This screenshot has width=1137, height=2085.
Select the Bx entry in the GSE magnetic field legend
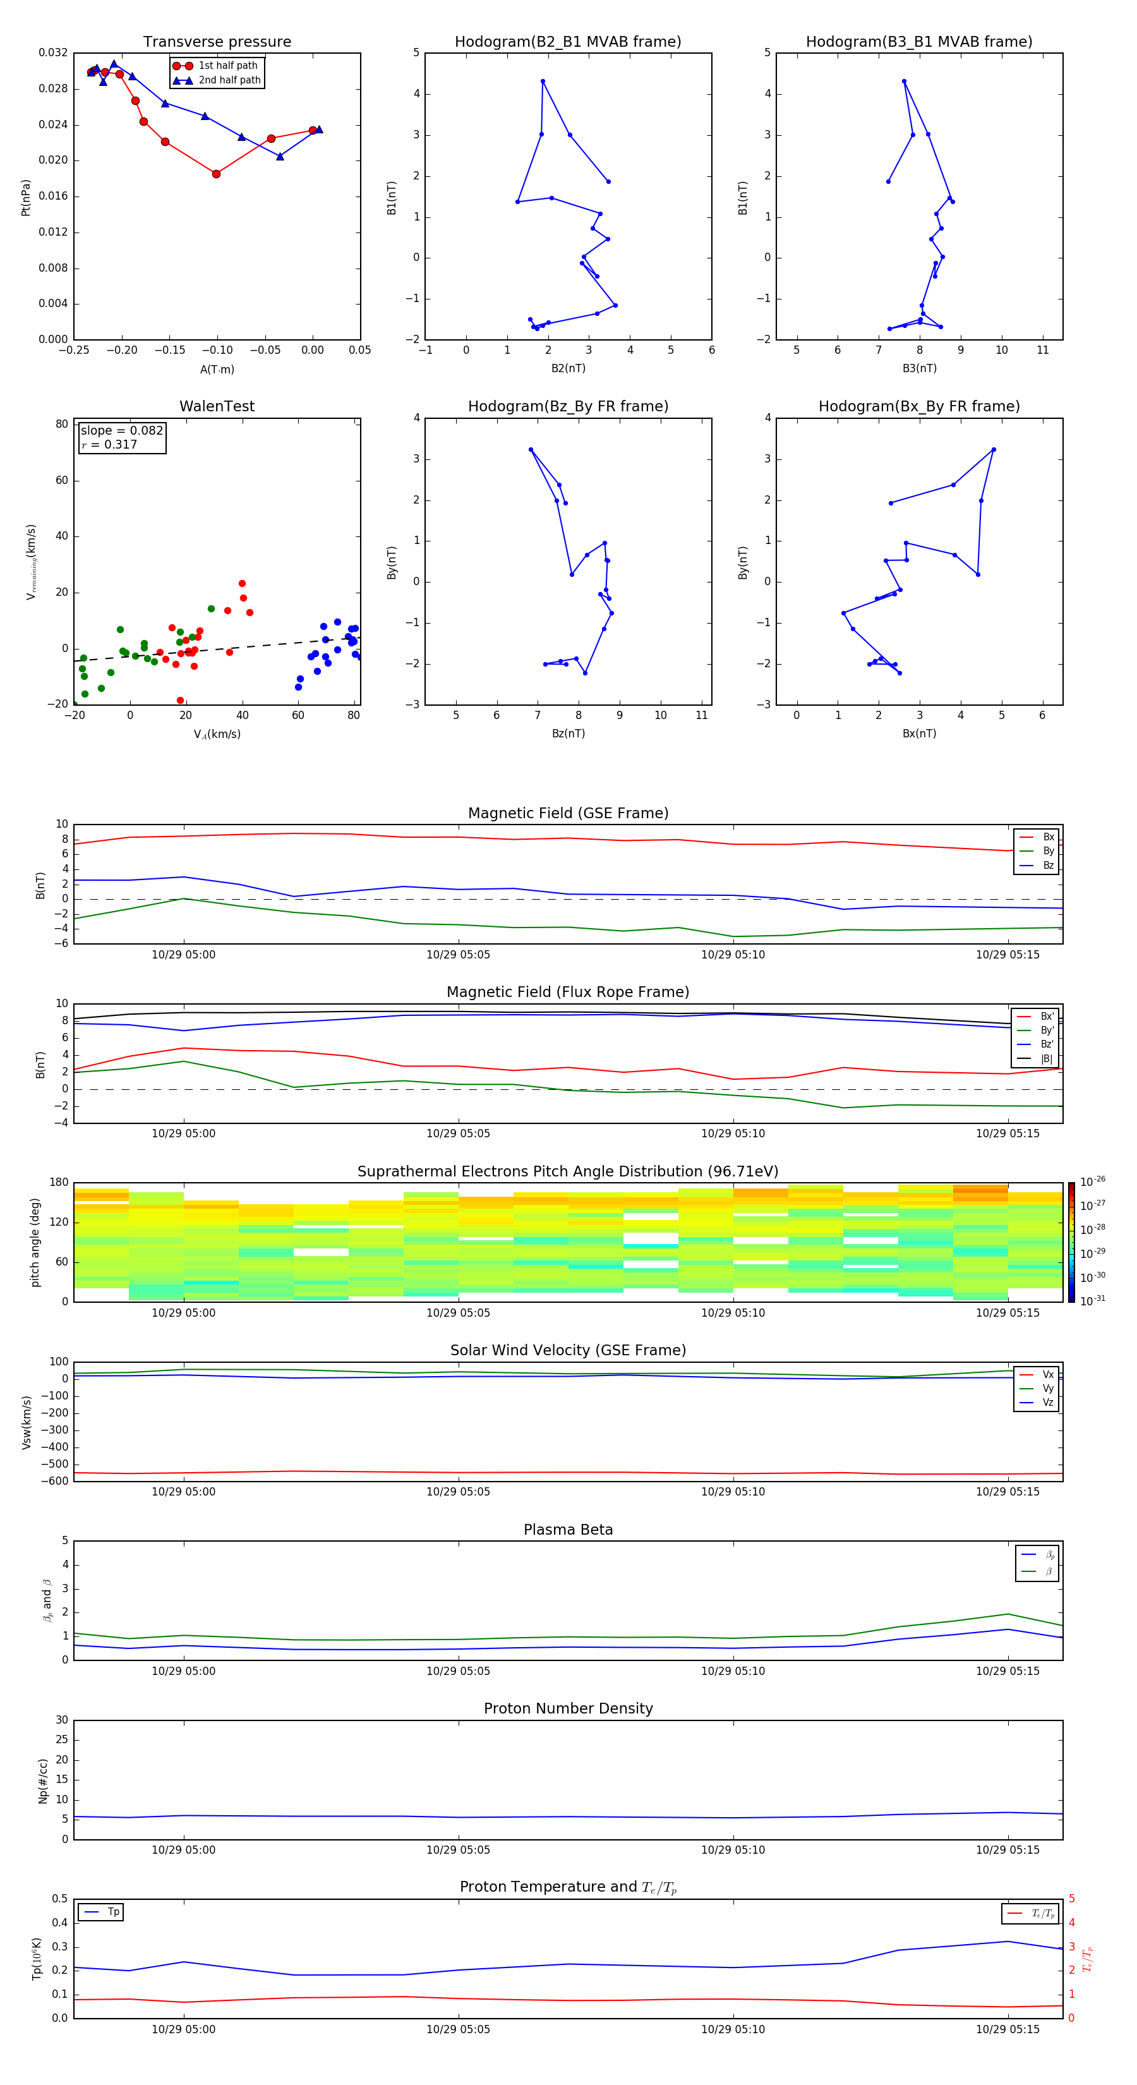coord(1037,837)
